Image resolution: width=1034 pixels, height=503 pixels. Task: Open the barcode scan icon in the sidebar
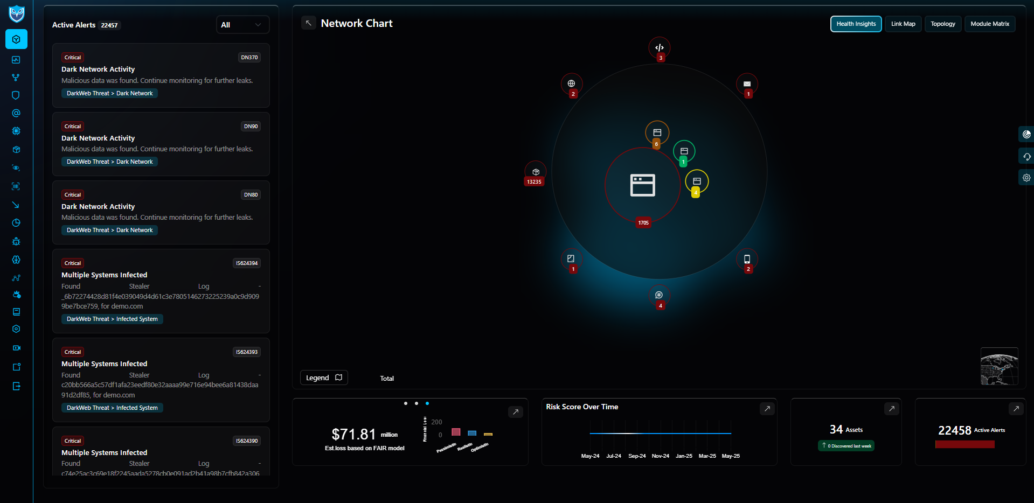16,186
